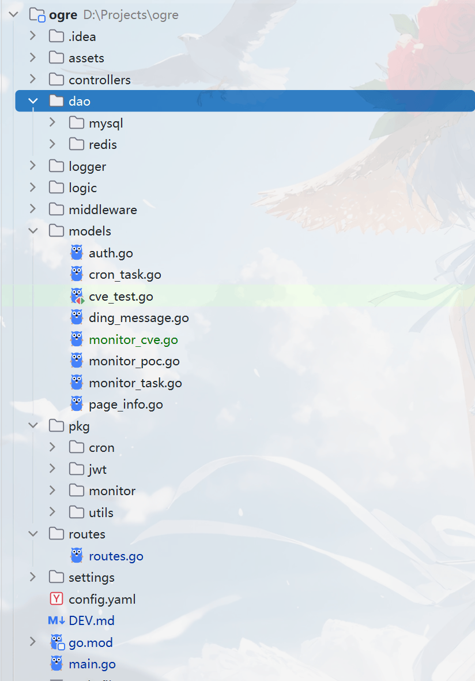
Task: Expand the .idea folder chevron
Action: point(33,36)
